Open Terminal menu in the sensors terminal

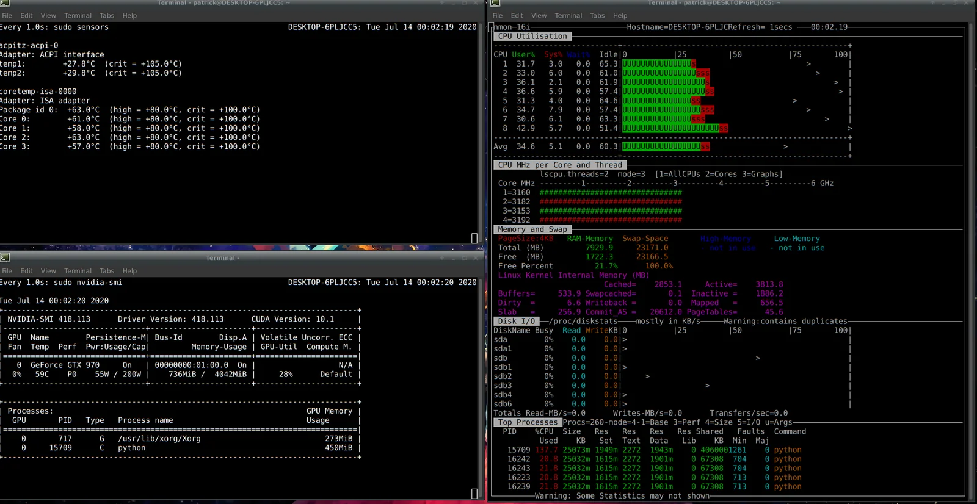(78, 16)
